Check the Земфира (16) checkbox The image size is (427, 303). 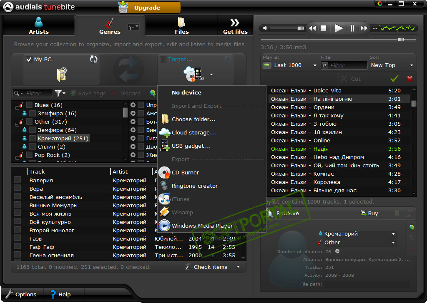[33, 113]
